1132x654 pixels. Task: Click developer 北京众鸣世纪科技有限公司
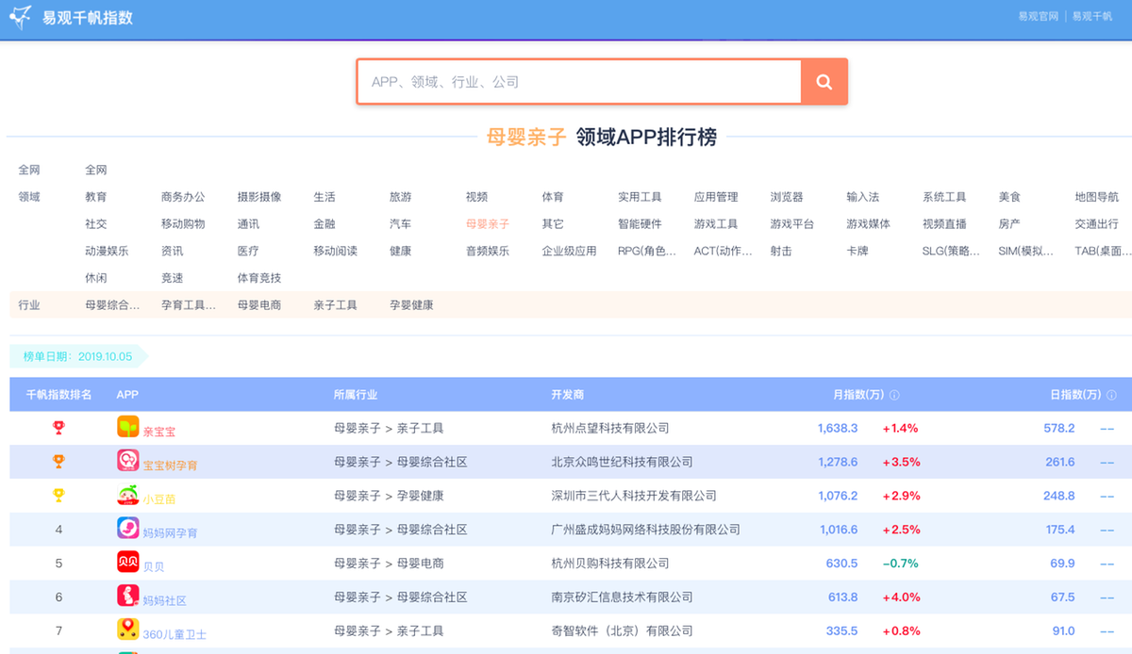(x=622, y=462)
